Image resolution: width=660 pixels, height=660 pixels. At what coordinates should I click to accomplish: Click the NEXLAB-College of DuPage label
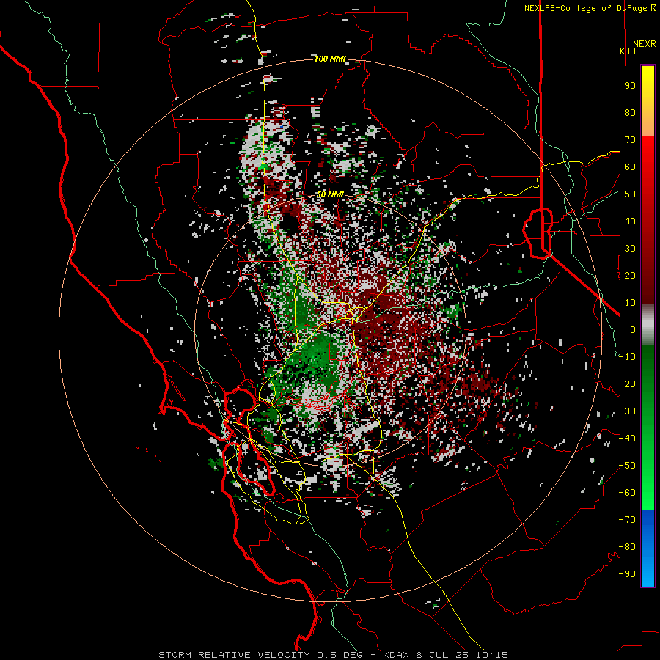pyautogui.click(x=585, y=8)
